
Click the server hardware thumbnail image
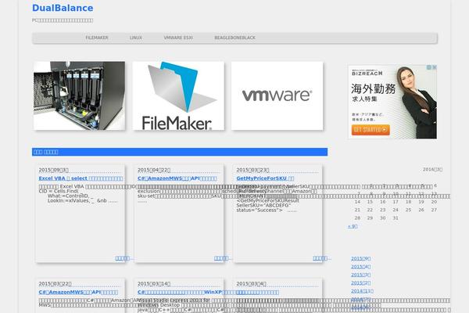click(x=80, y=95)
